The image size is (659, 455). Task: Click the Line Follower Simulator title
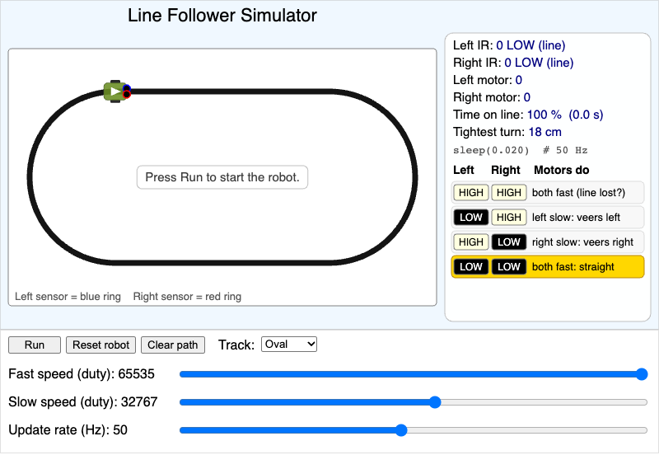click(222, 16)
